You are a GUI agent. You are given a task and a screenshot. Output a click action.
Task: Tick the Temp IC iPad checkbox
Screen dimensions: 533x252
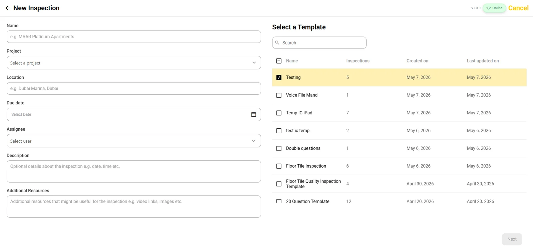coord(279,113)
